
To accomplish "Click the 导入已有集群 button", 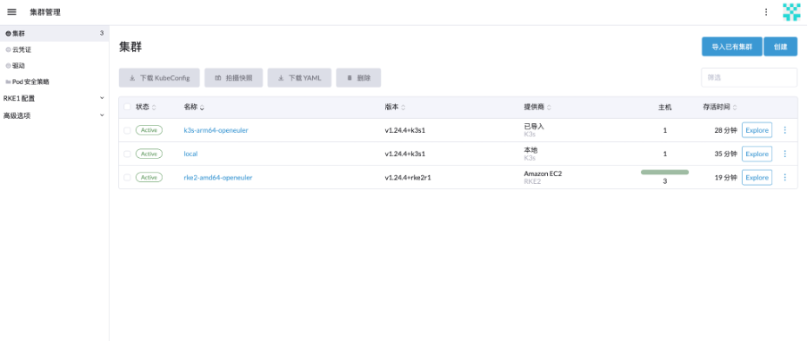I will point(732,46).
